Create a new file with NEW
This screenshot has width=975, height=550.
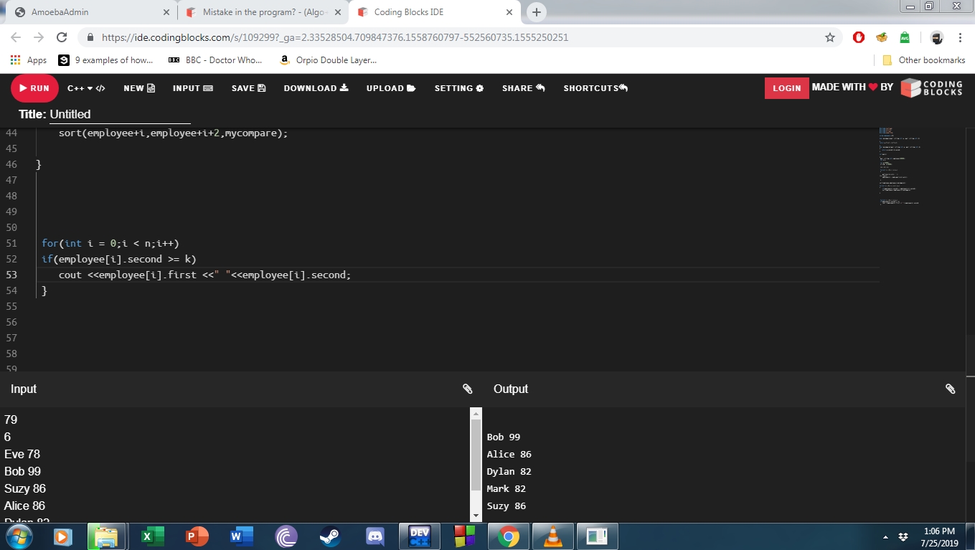point(139,88)
